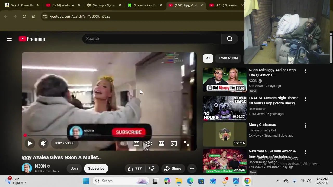333x187 pixels.
Task: Open Merry Christmas stream thumbnail
Action: tap(225, 135)
